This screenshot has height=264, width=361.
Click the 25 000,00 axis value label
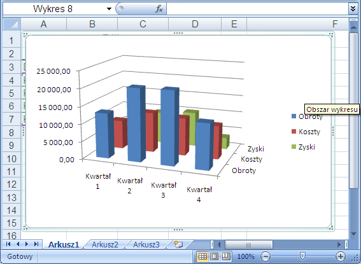click(53, 71)
